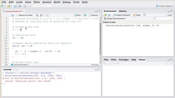
Task: Save the current document in editor toolbar
Action: click(13, 15)
